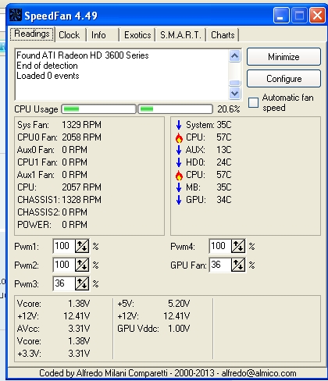Click log line 'End of detection'
Image resolution: width=328 pixels, height=381 pixels.
(x=47, y=66)
